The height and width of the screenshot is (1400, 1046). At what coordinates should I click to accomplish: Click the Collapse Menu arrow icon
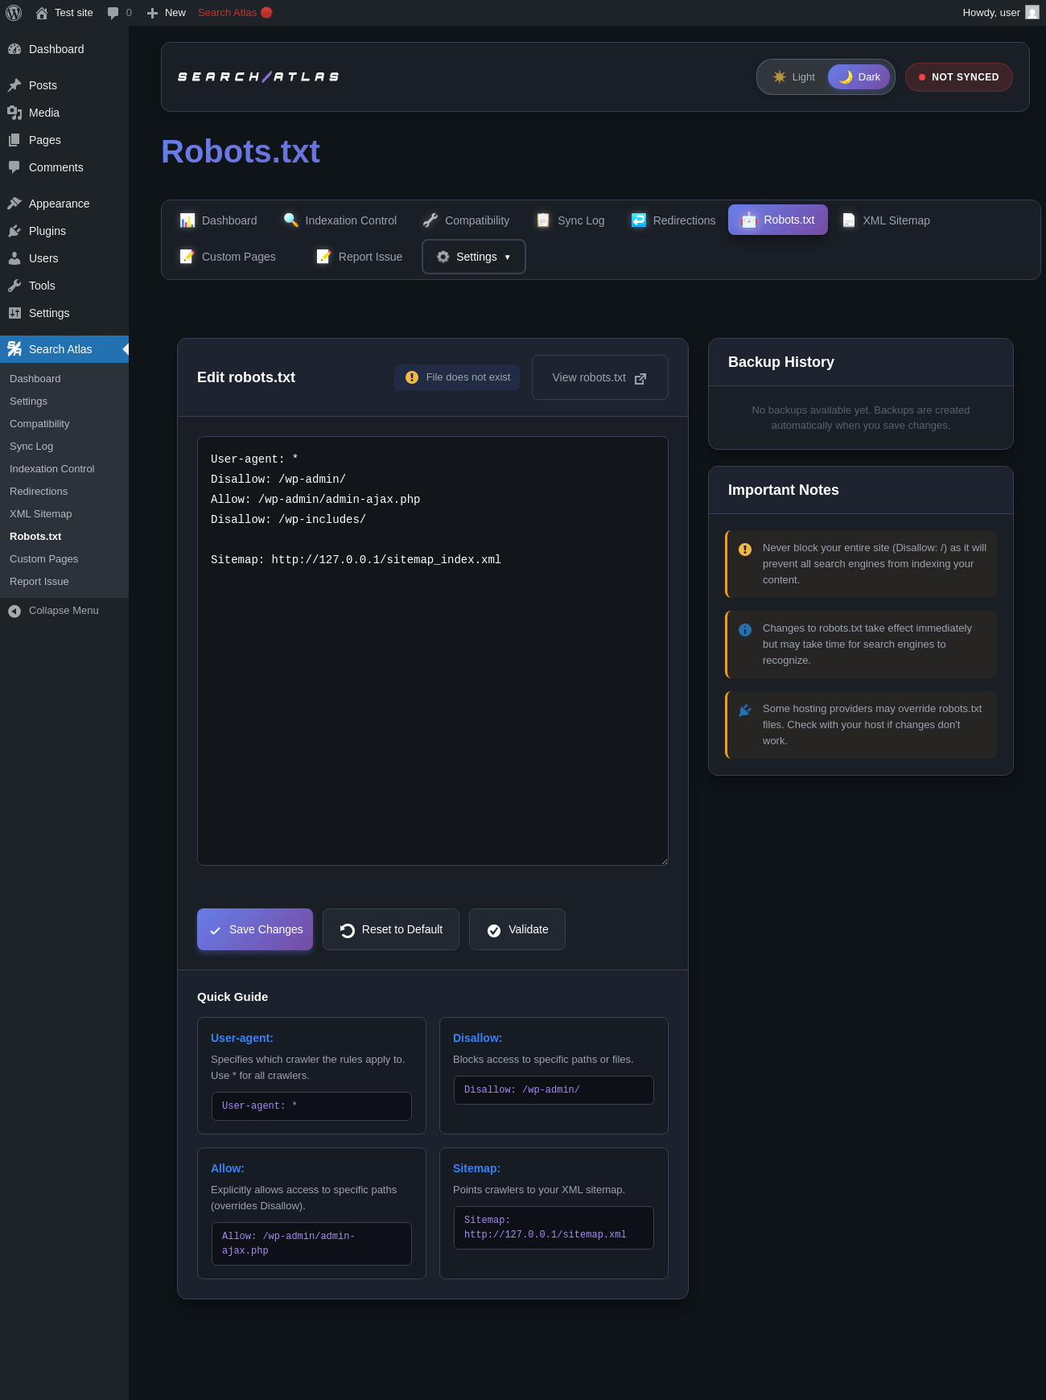14,611
